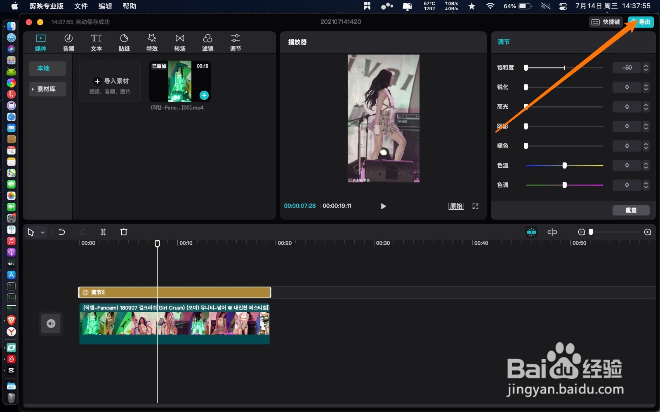The height and width of the screenshot is (412, 660).
Task: Open the 调节 adjustment tab in toolbar
Action: coord(235,43)
